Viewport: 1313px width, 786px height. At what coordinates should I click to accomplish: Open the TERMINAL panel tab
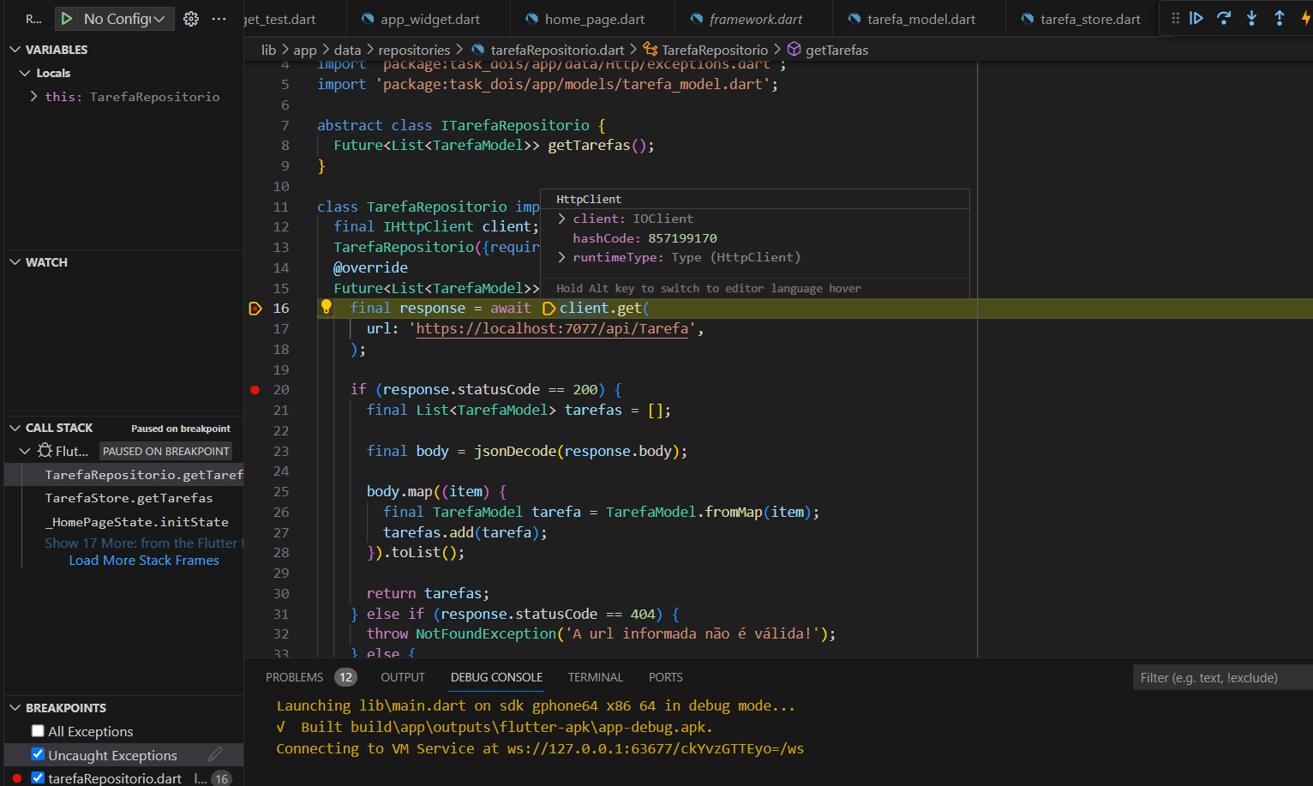pos(595,677)
